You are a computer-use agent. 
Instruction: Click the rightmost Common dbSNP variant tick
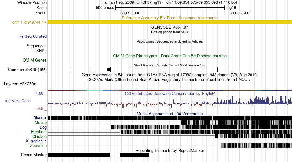pyautogui.click(x=217, y=70)
